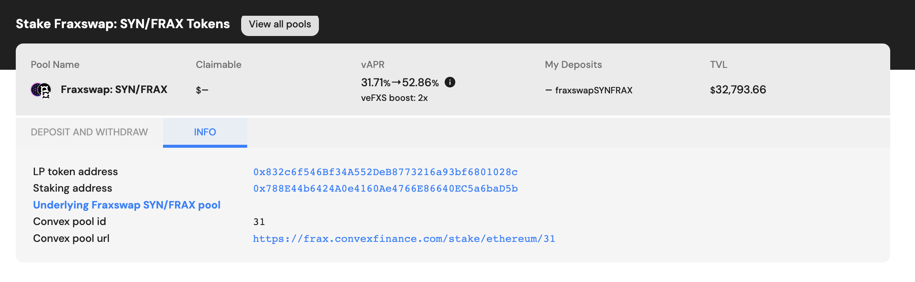Click the vAPR info circle icon
Viewport: 915px width, 282px height.
pyautogui.click(x=450, y=82)
